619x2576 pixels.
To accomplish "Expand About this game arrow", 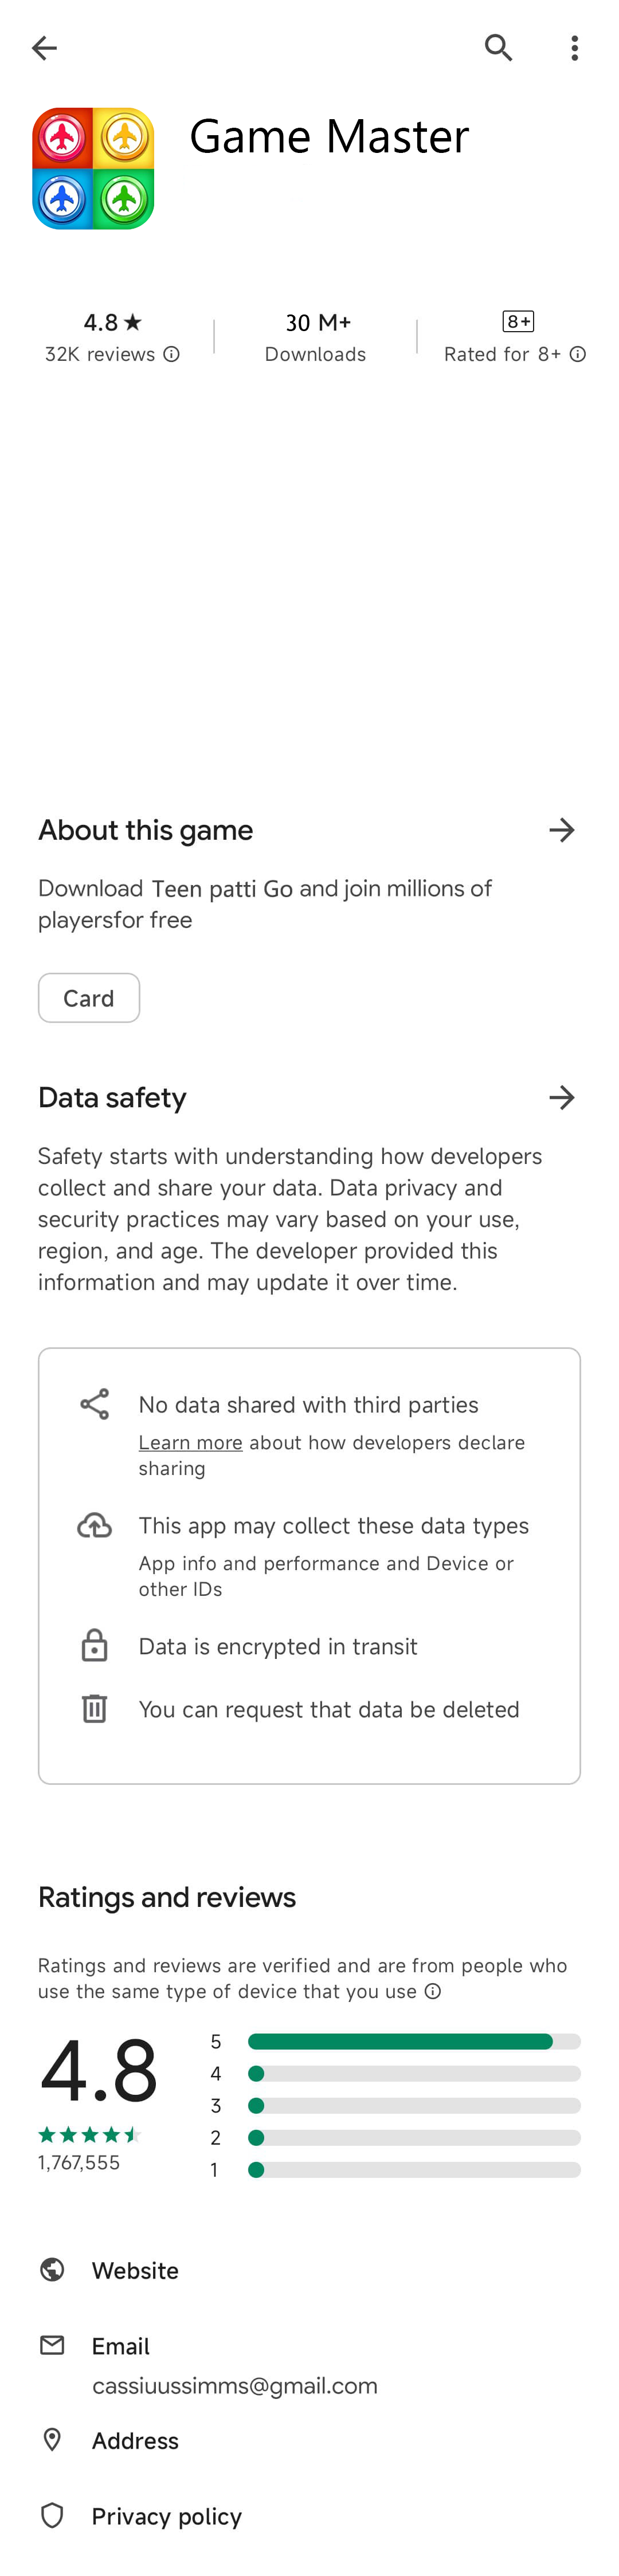I will coord(561,830).
